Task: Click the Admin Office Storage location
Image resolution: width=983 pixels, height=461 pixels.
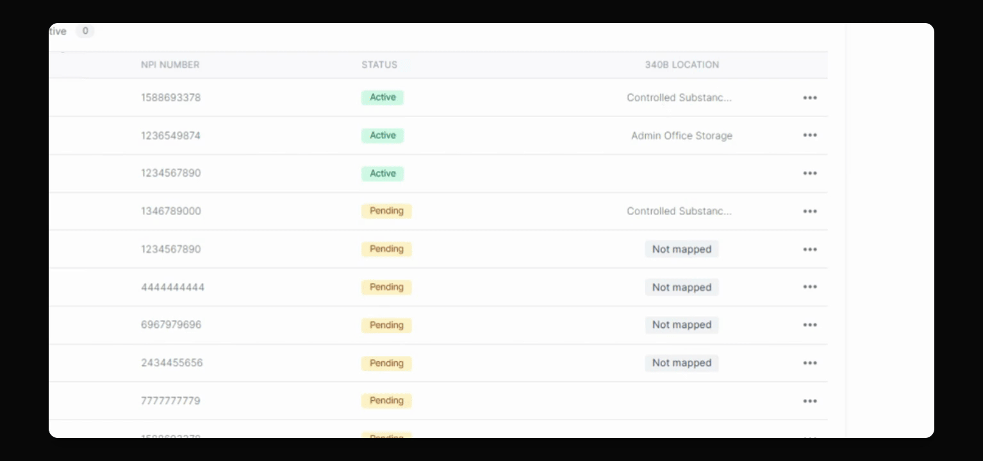Action: [x=682, y=136]
